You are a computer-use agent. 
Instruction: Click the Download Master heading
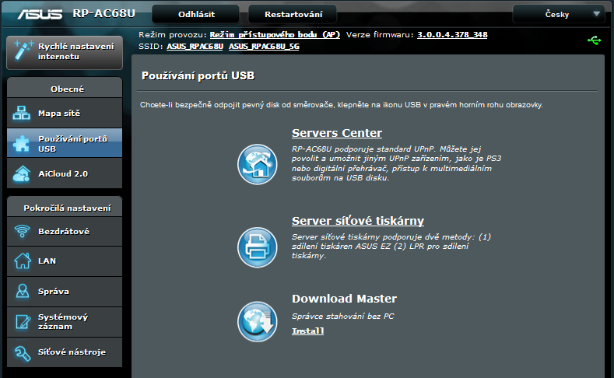[x=344, y=299]
